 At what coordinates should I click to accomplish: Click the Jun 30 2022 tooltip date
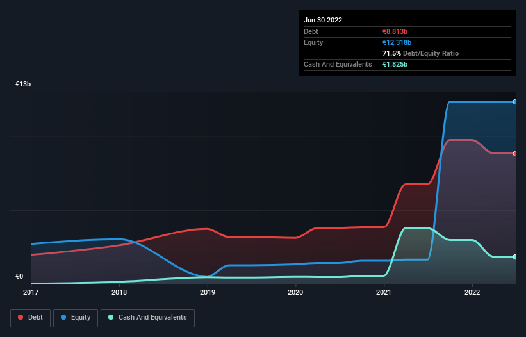click(323, 20)
